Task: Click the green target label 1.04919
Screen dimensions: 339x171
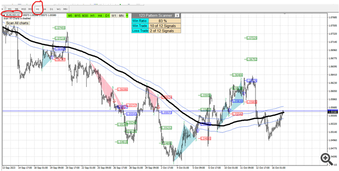Action: coord(122,142)
